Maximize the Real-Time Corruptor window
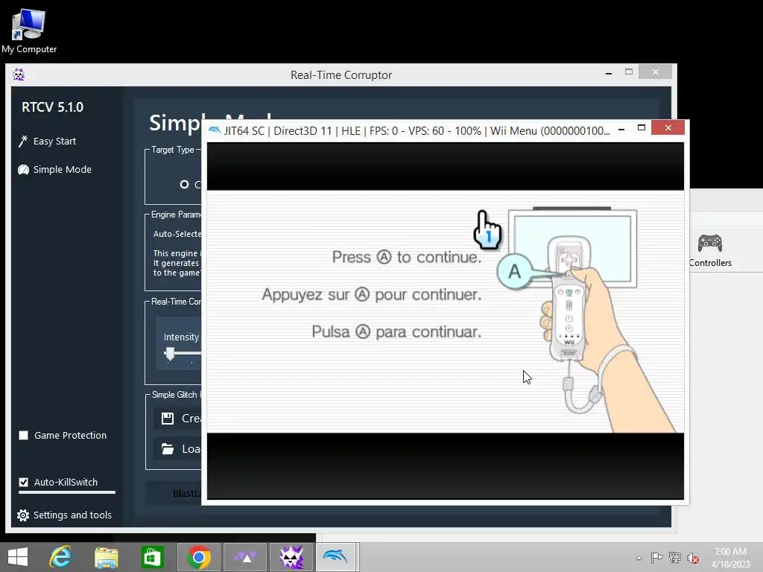This screenshot has height=572, width=763. (x=629, y=72)
